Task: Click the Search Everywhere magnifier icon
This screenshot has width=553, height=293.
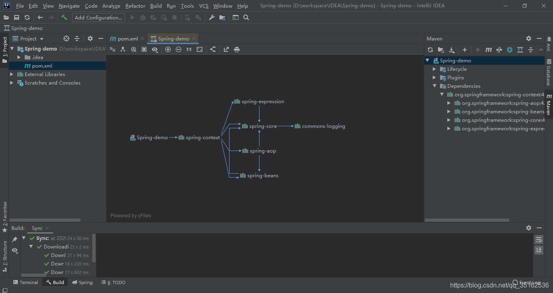Action: (x=246, y=17)
